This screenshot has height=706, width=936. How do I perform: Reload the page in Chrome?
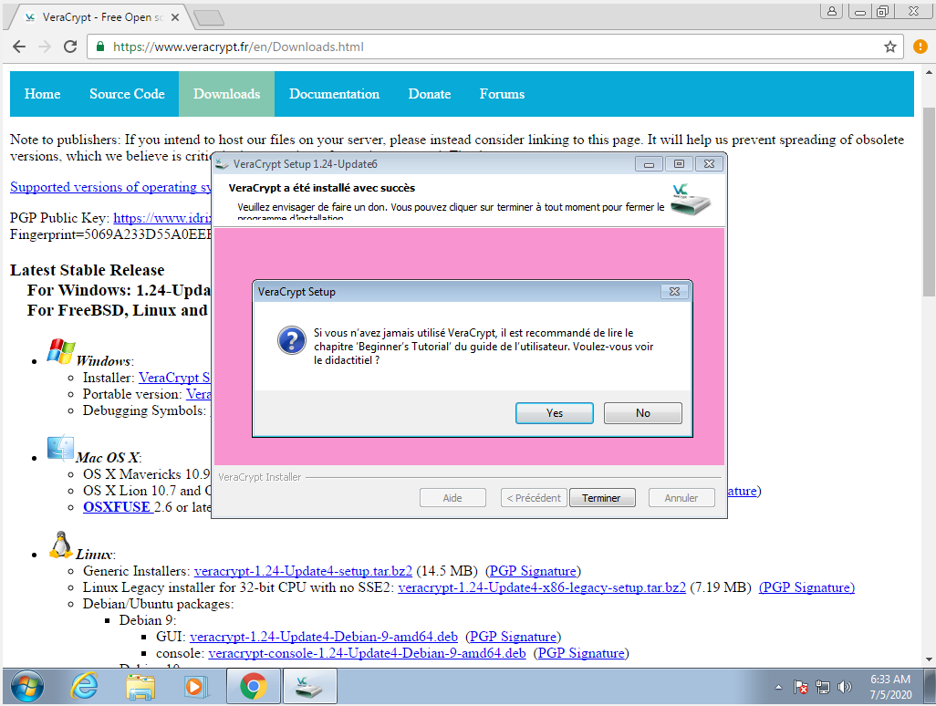pyautogui.click(x=70, y=47)
